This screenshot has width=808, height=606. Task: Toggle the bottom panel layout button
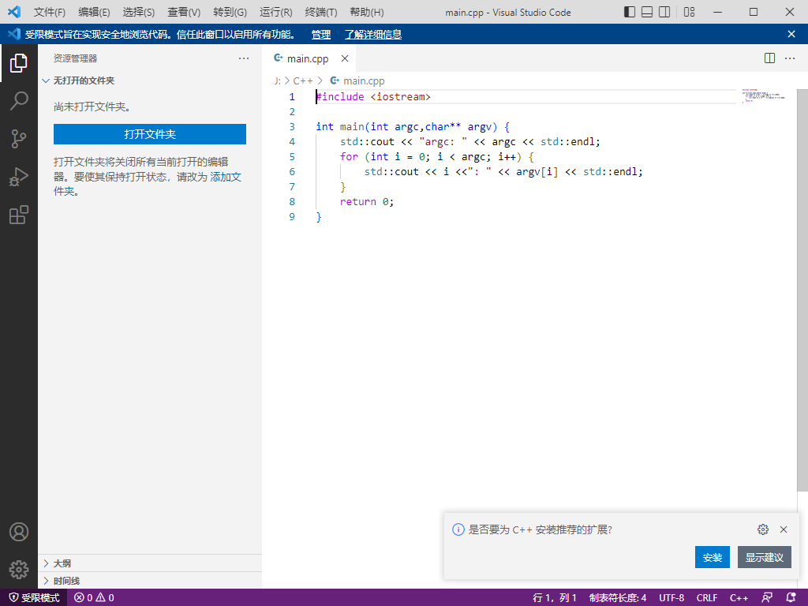[647, 12]
